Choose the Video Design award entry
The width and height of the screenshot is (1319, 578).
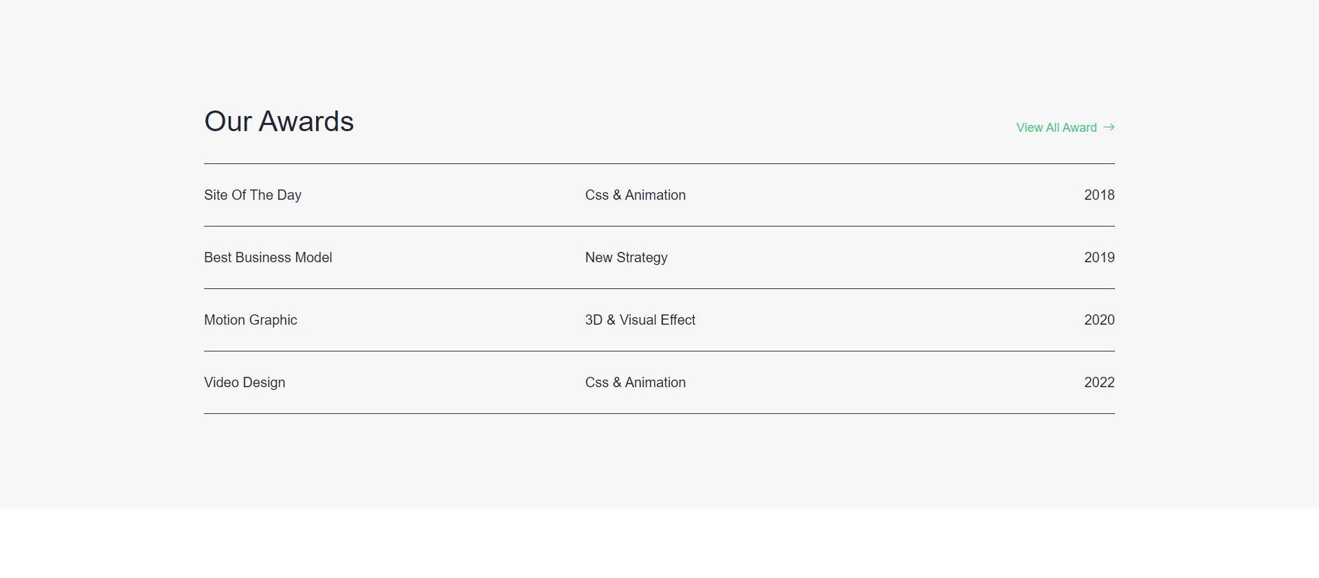tap(245, 382)
